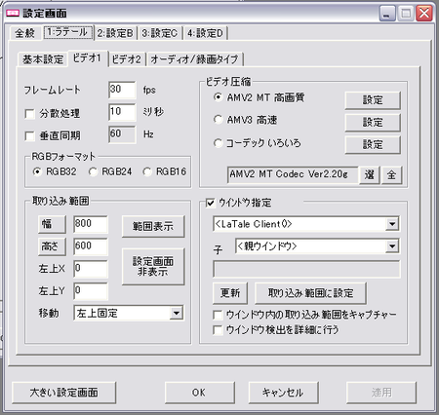The width and height of the screenshot is (439, 415).
Task: Expand the 子 <親ウインドウ> dropdown
Action: click(x=392, y=246)
